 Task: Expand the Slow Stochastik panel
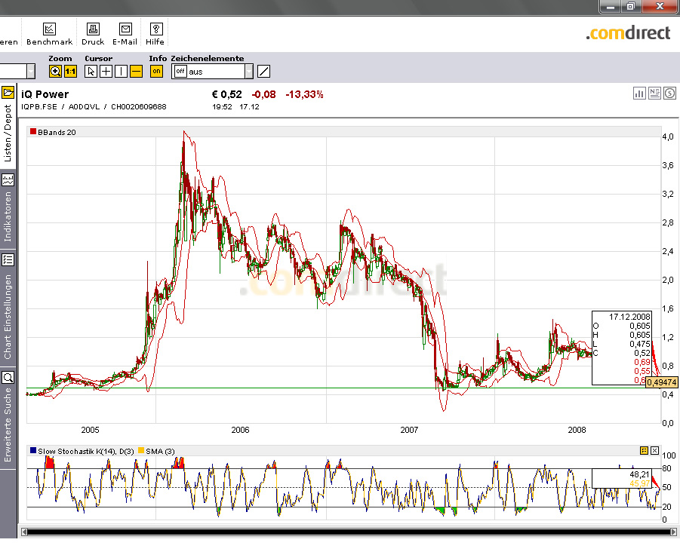point(643,451)
